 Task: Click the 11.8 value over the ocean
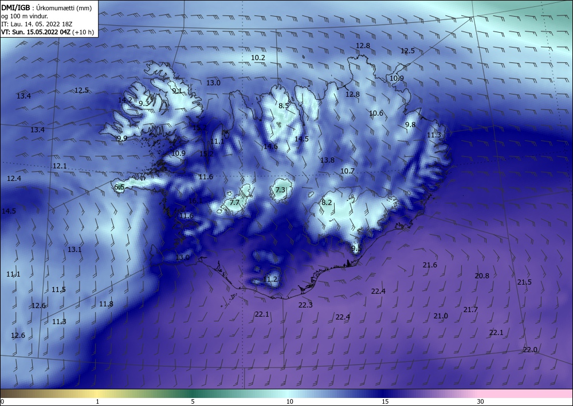pos(107,303)
